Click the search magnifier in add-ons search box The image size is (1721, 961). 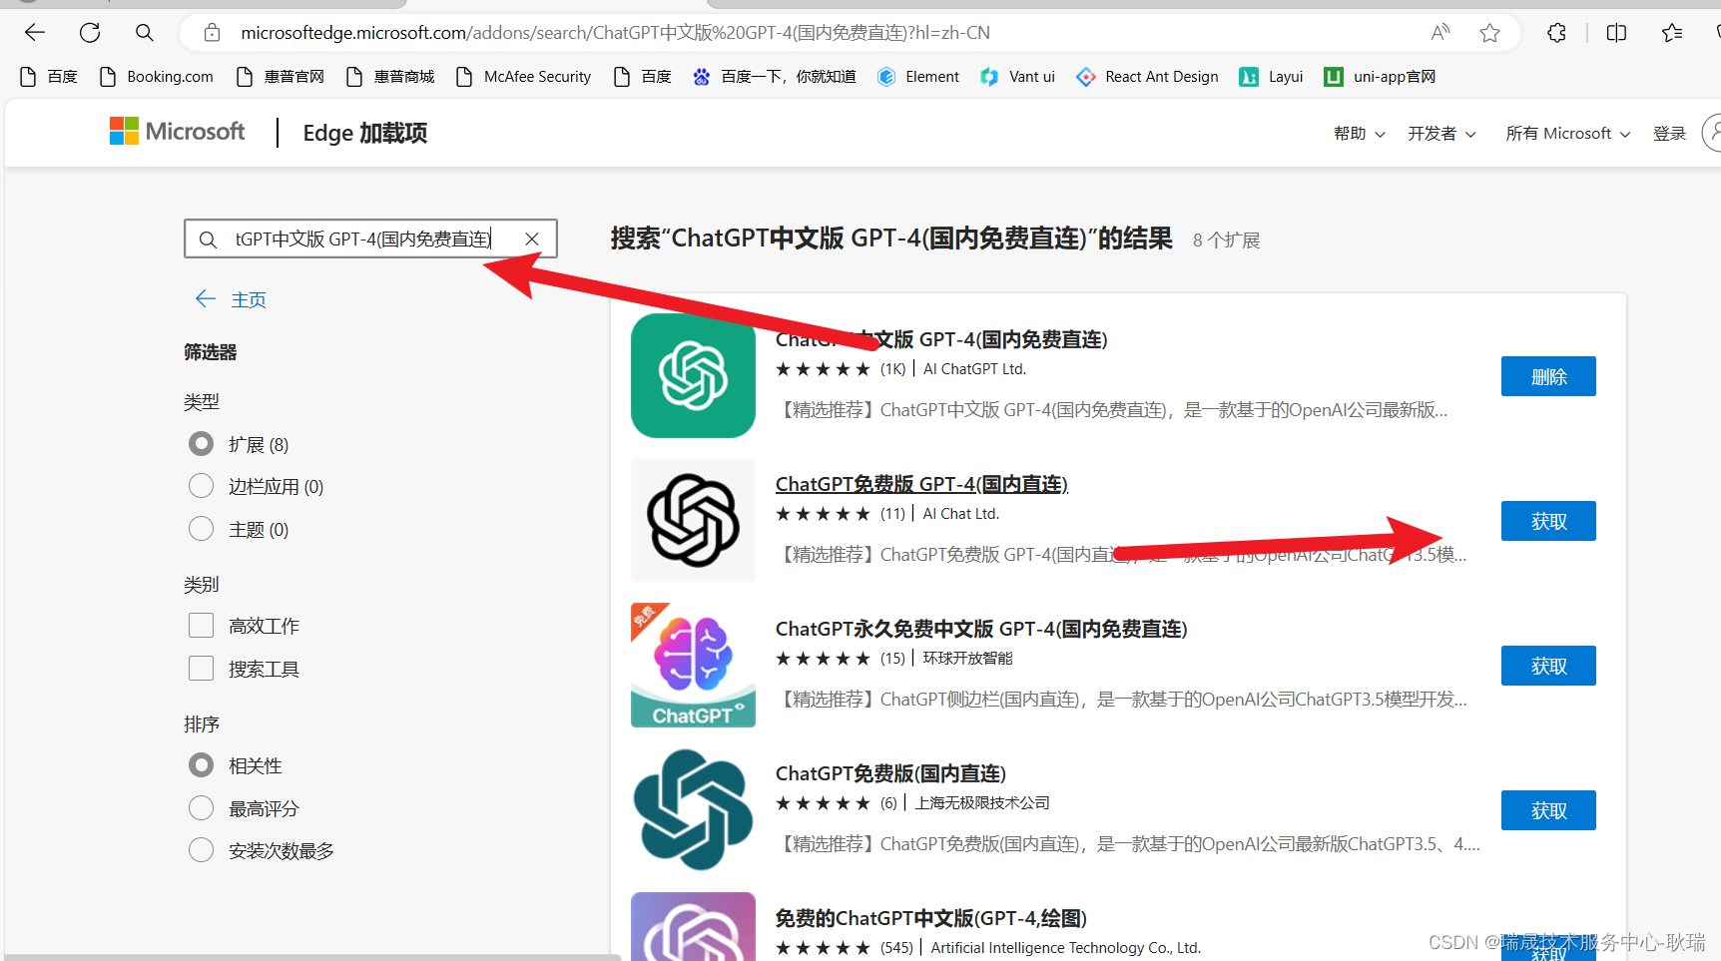208,240
